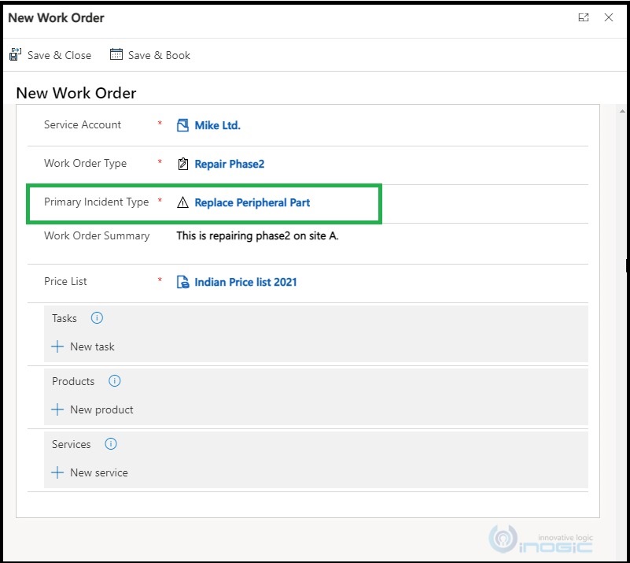Click the Save & Book calendar icon
The image size is (630, 563).
[x=116, y=54]
